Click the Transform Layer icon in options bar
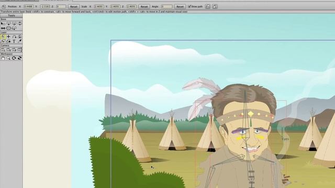This screenshot has width=335, height=188. [4, 7]
